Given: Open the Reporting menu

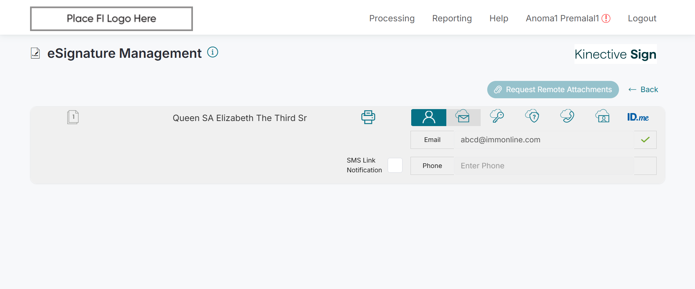Looking at the screenshot, I should tap(452, 18).
